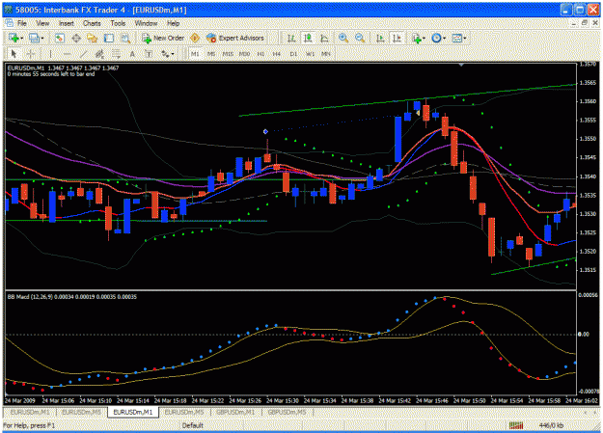Switch to candlestick chart display
603x433 pixels.
[308, 38]
